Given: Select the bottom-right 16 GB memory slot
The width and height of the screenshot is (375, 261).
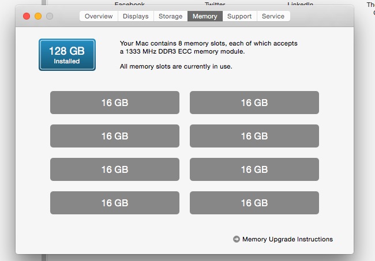Looking at the screenshot, I should pyautogui.click(x=254, y=203).
